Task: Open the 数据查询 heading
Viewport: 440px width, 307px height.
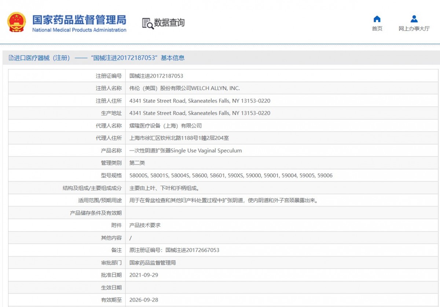Action: click(169, 23)
